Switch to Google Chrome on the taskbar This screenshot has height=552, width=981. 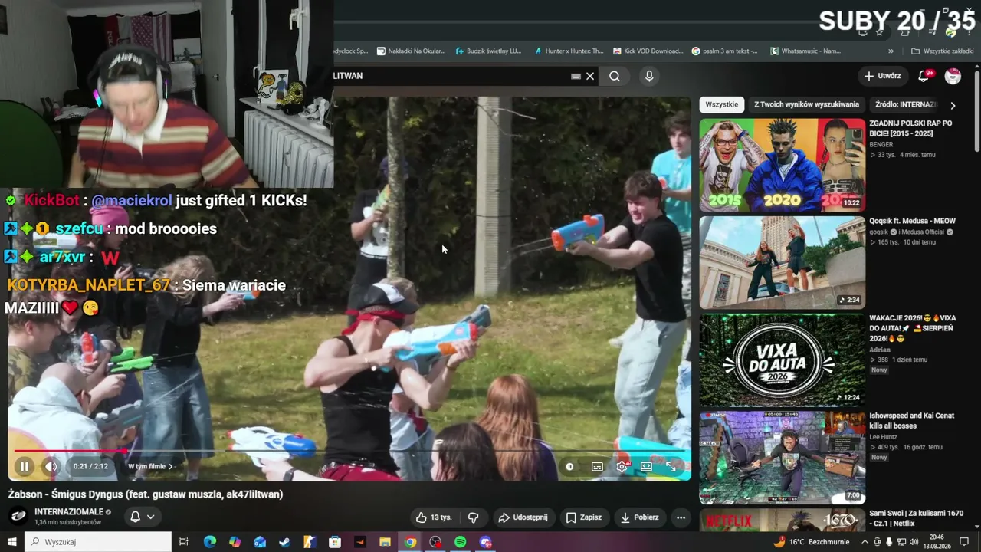coord(410,542)
